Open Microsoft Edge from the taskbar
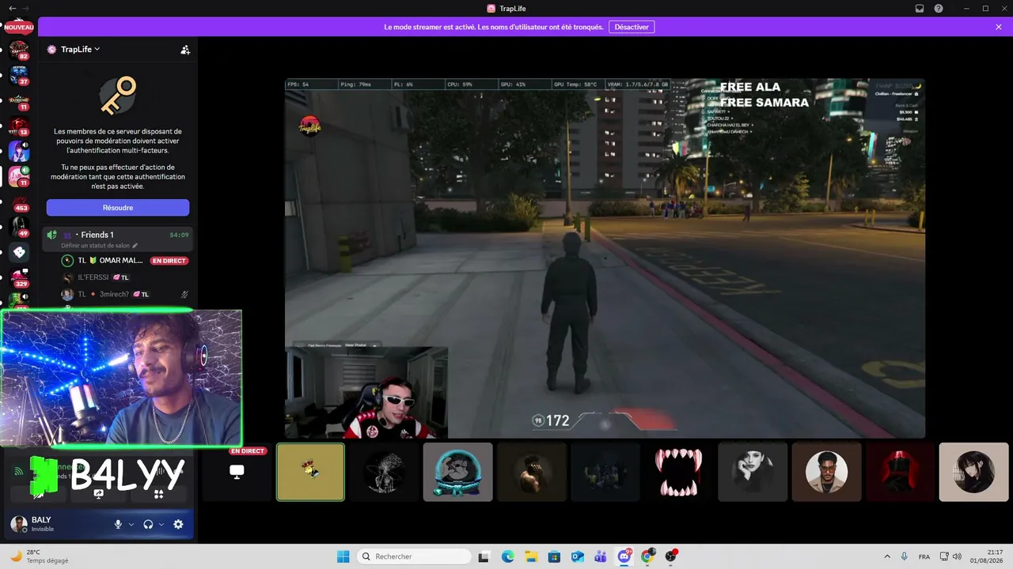Screen dimensions: 1013x569 pos(507,556)
